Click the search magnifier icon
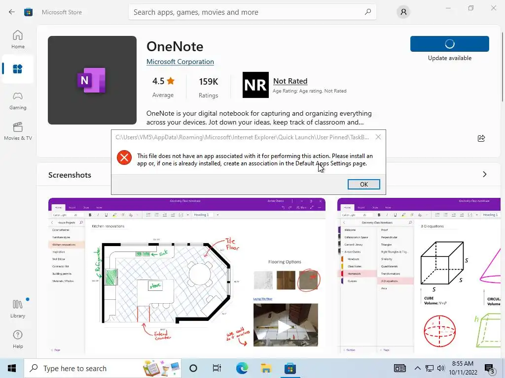505x378 pixels. 368,12
